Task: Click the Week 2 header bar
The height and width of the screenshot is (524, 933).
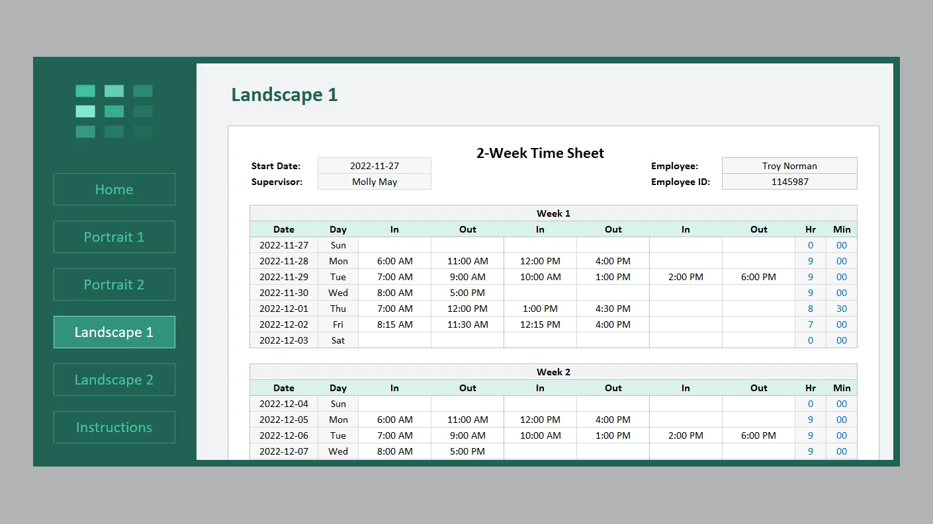Action: [553, 372]
